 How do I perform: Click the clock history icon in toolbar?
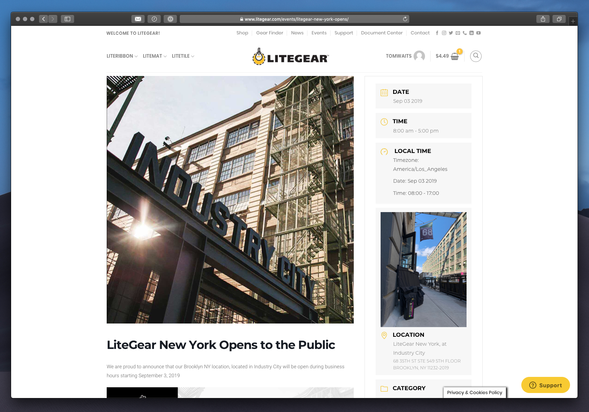coord(154,19)
